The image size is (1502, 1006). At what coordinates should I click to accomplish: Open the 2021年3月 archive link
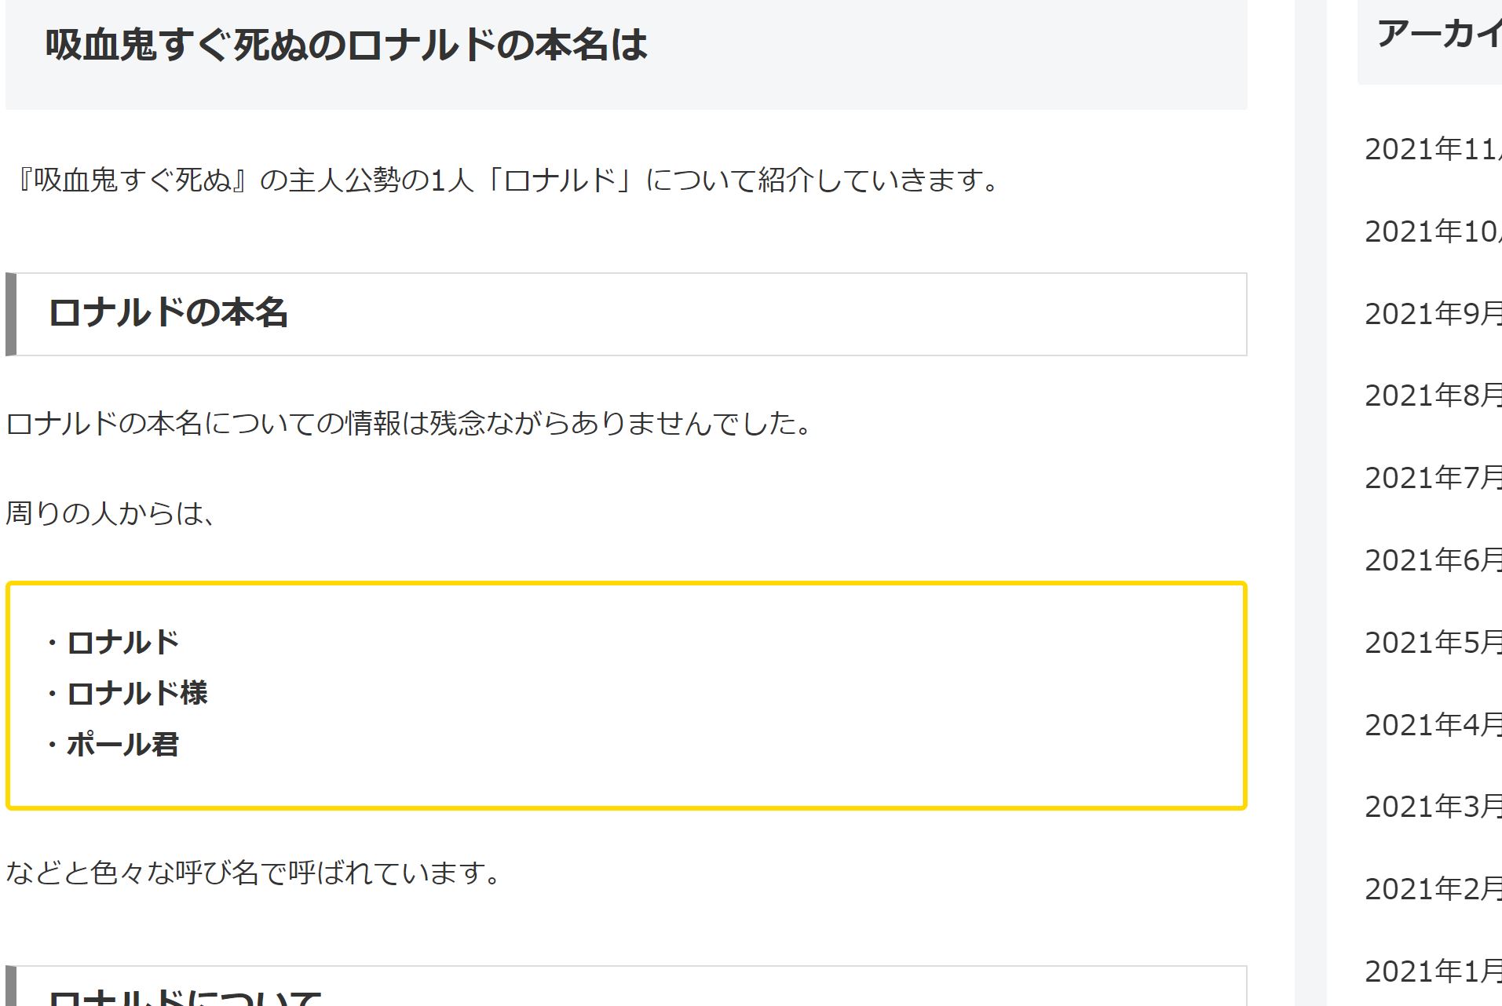[1433, 807]
